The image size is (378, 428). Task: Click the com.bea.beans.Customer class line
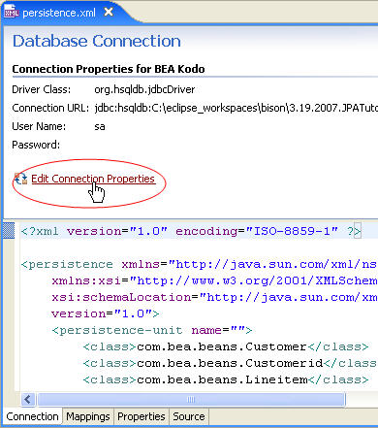pos(226,346)
